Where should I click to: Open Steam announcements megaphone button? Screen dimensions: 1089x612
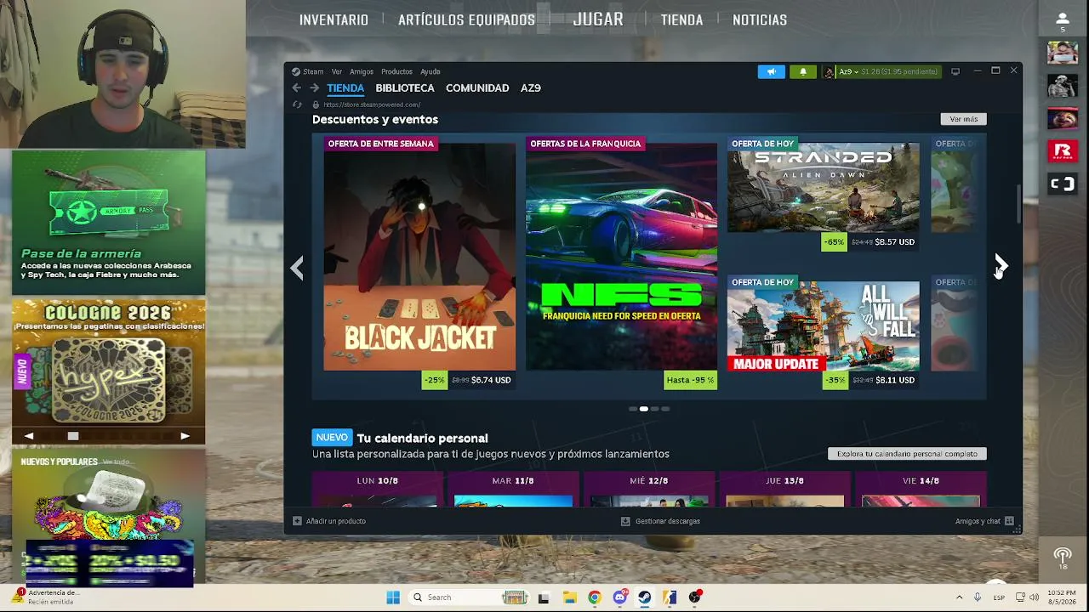771,71
